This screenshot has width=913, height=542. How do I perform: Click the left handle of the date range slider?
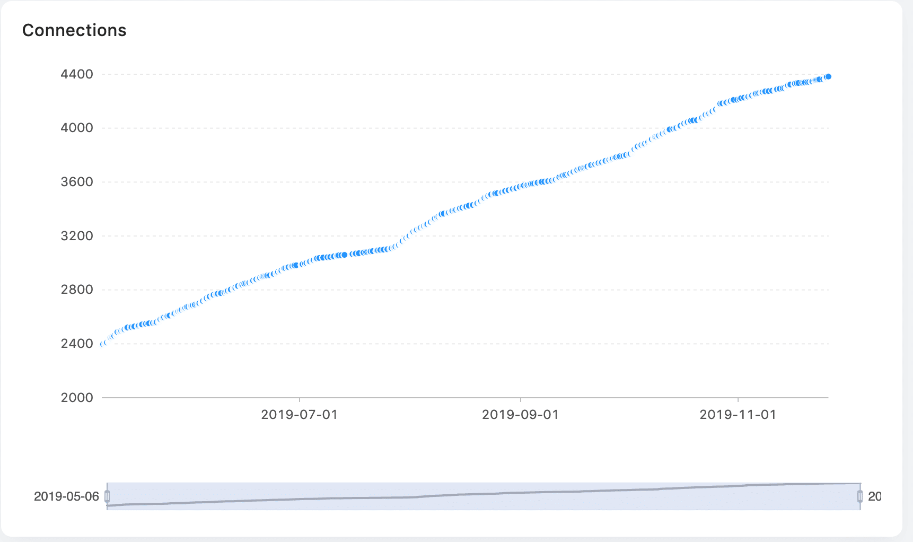pyautogui.click(x=107, y=496)
